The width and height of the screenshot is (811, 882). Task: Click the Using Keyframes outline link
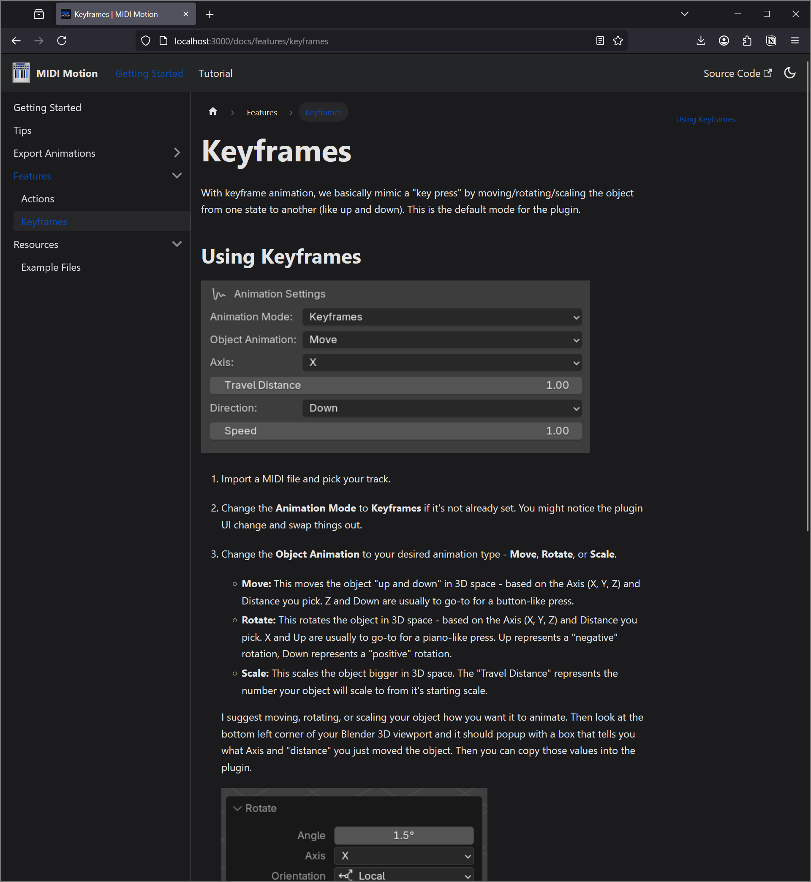point(705,119)
